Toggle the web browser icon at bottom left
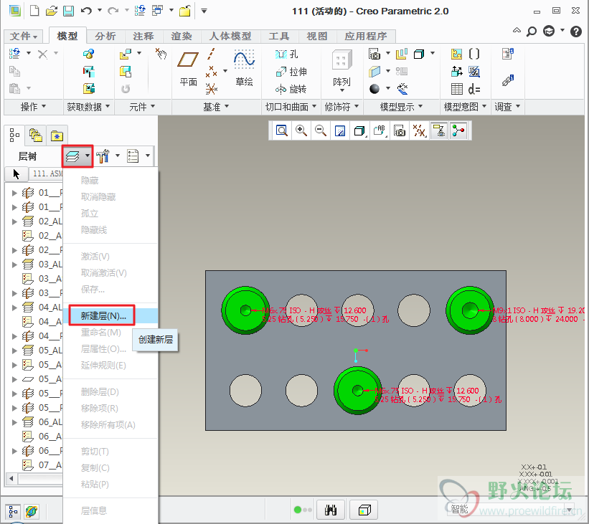 coord(32,511)
